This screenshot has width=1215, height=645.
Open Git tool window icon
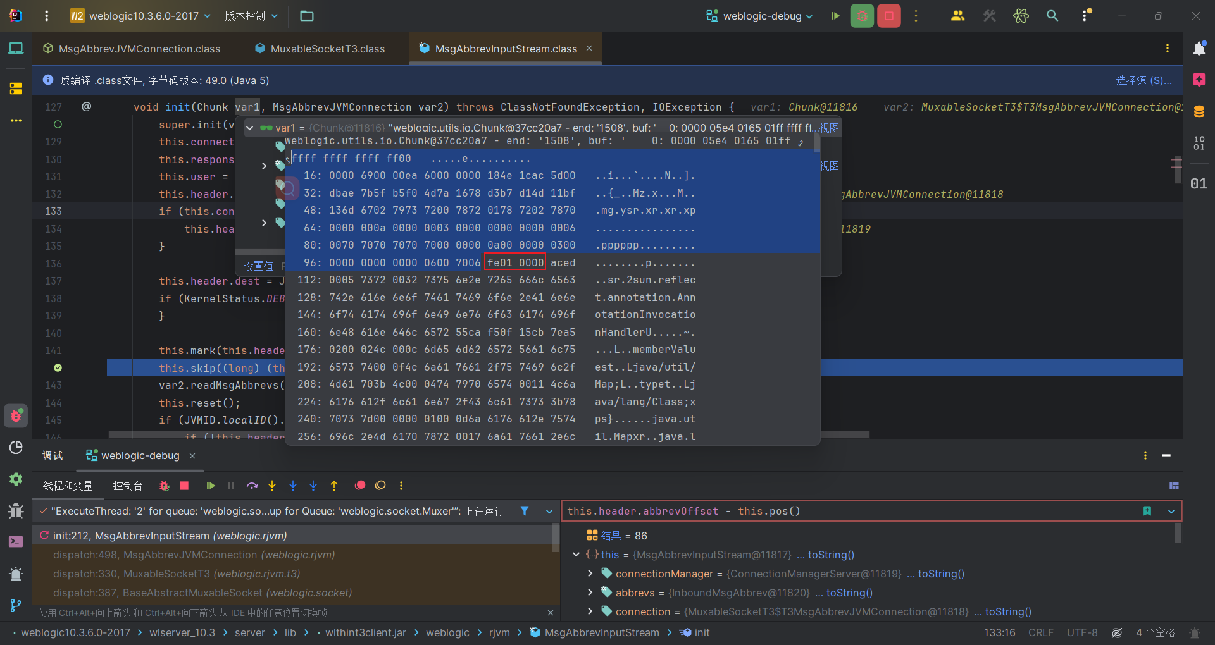16,605
